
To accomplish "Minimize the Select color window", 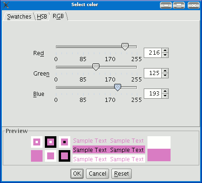I will pyautogui.click(x=166, y=6).
